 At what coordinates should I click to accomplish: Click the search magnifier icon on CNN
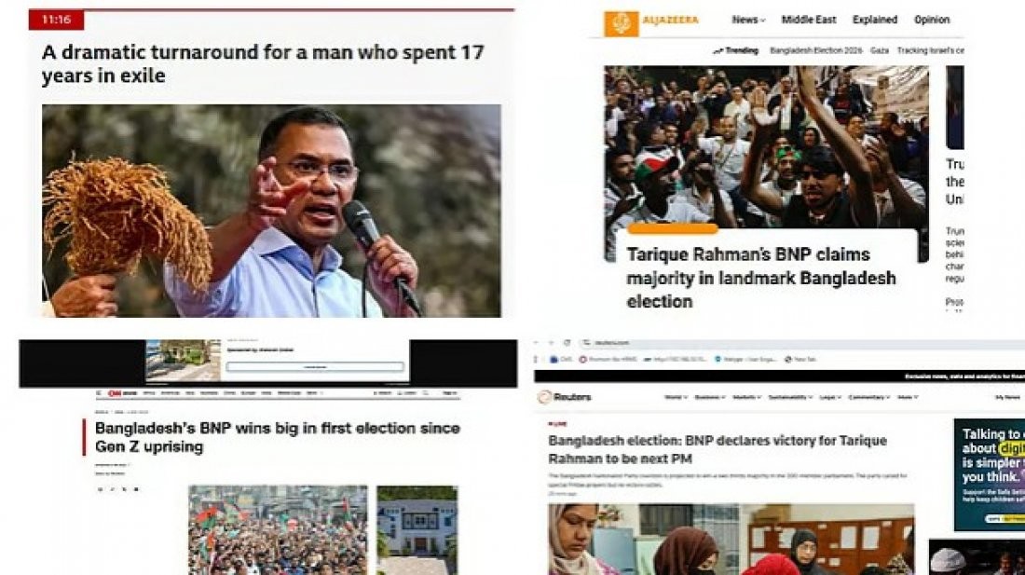point(425,393)
